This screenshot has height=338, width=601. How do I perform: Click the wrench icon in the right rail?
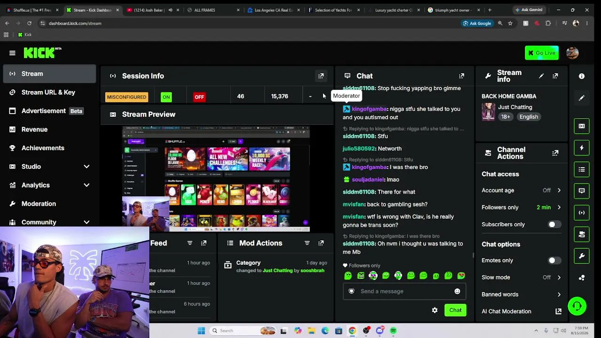tap(582, 256)
